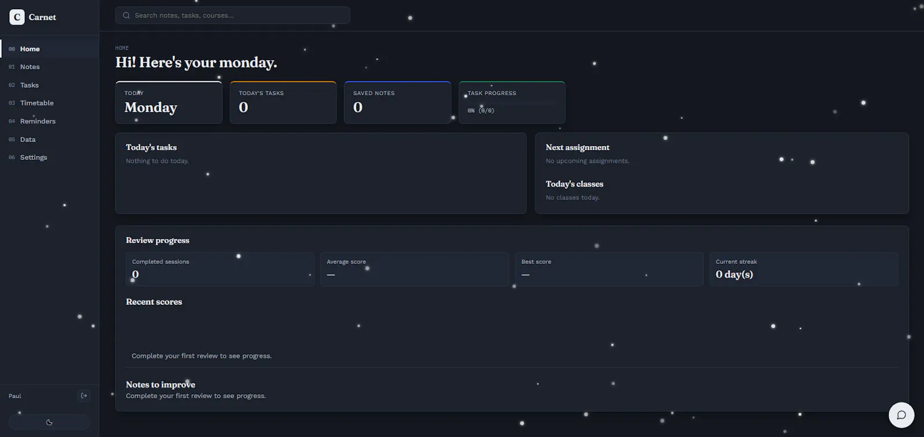
Task: Click "No classes today." text
Action: (x=572, y=197)
